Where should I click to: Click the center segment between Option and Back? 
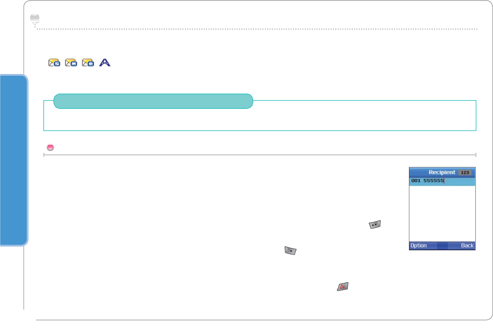(x=442, y=246)
